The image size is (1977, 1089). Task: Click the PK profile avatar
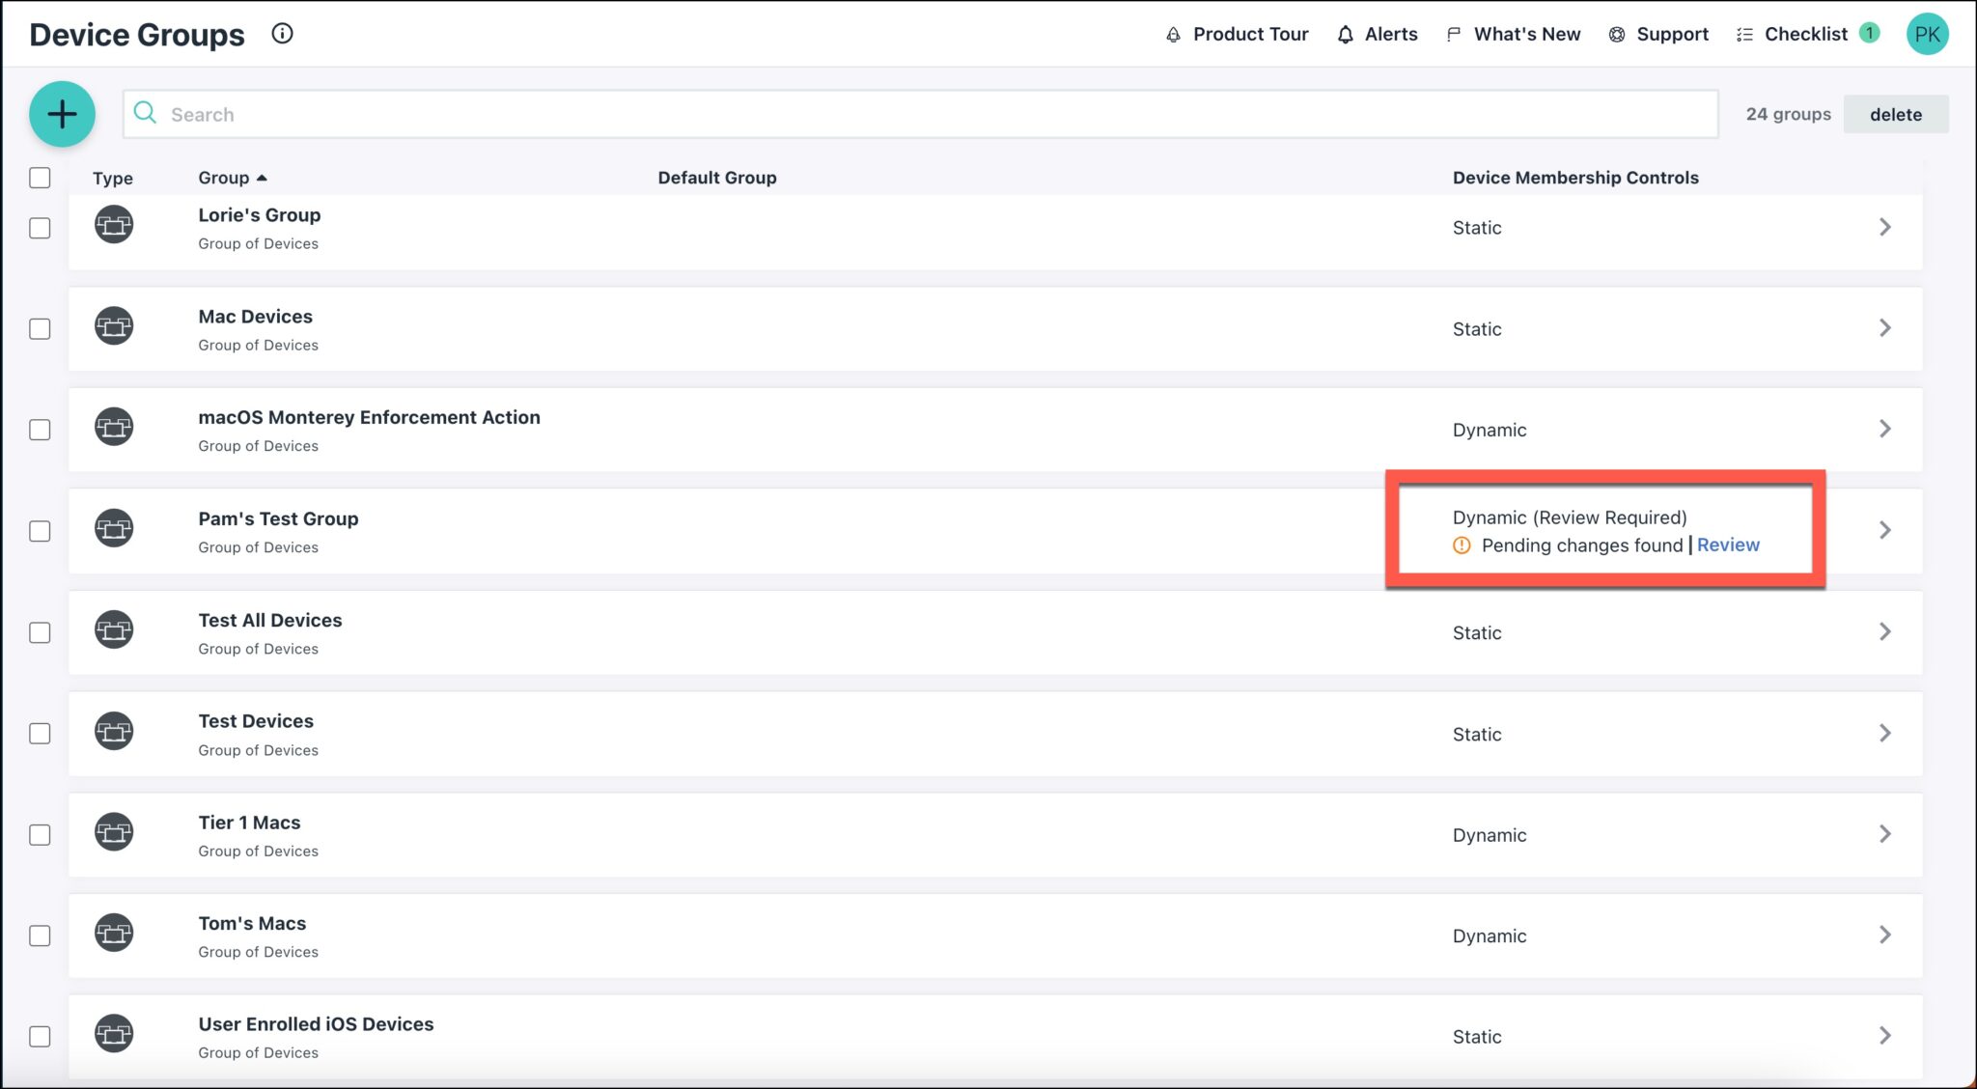click(x=1928, y=34)
